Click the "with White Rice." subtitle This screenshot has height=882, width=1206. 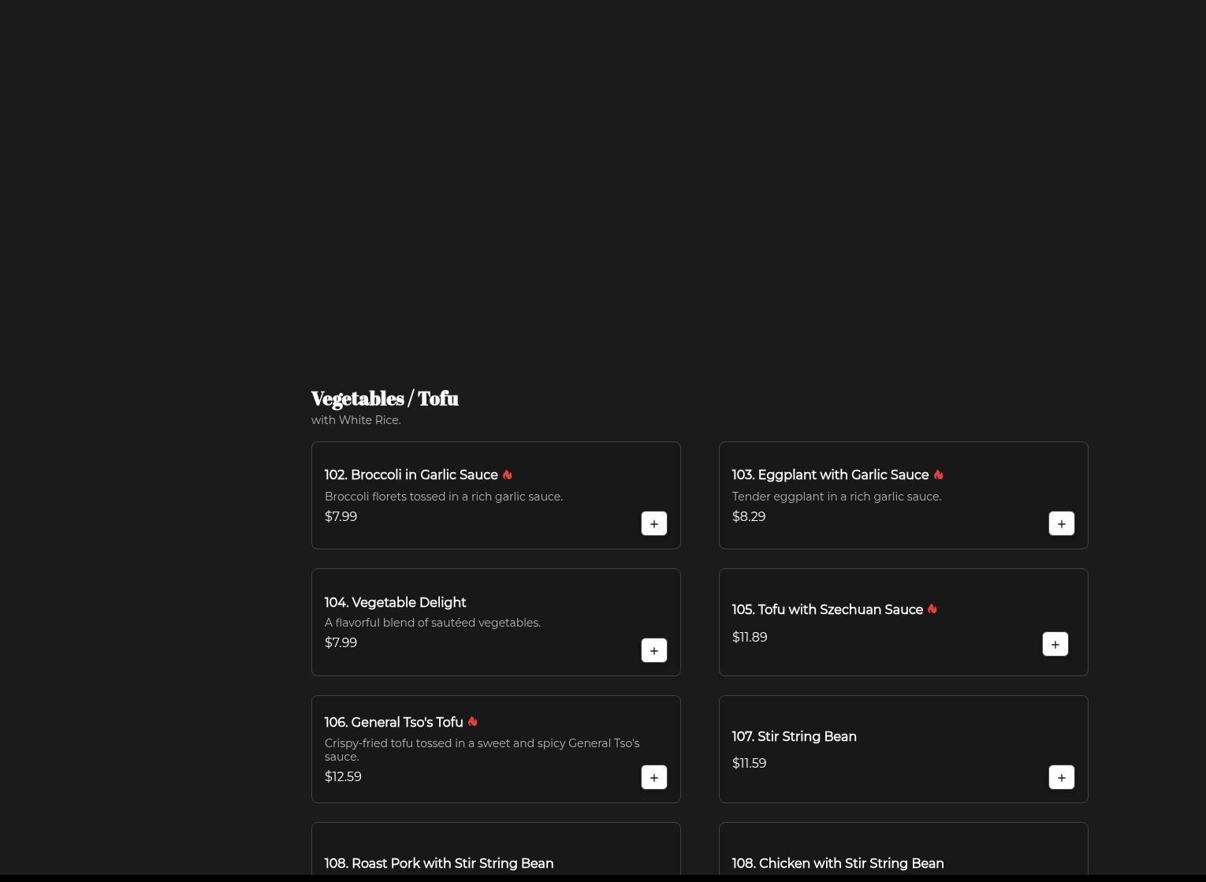pyautogui.click(x=355, y=421)
